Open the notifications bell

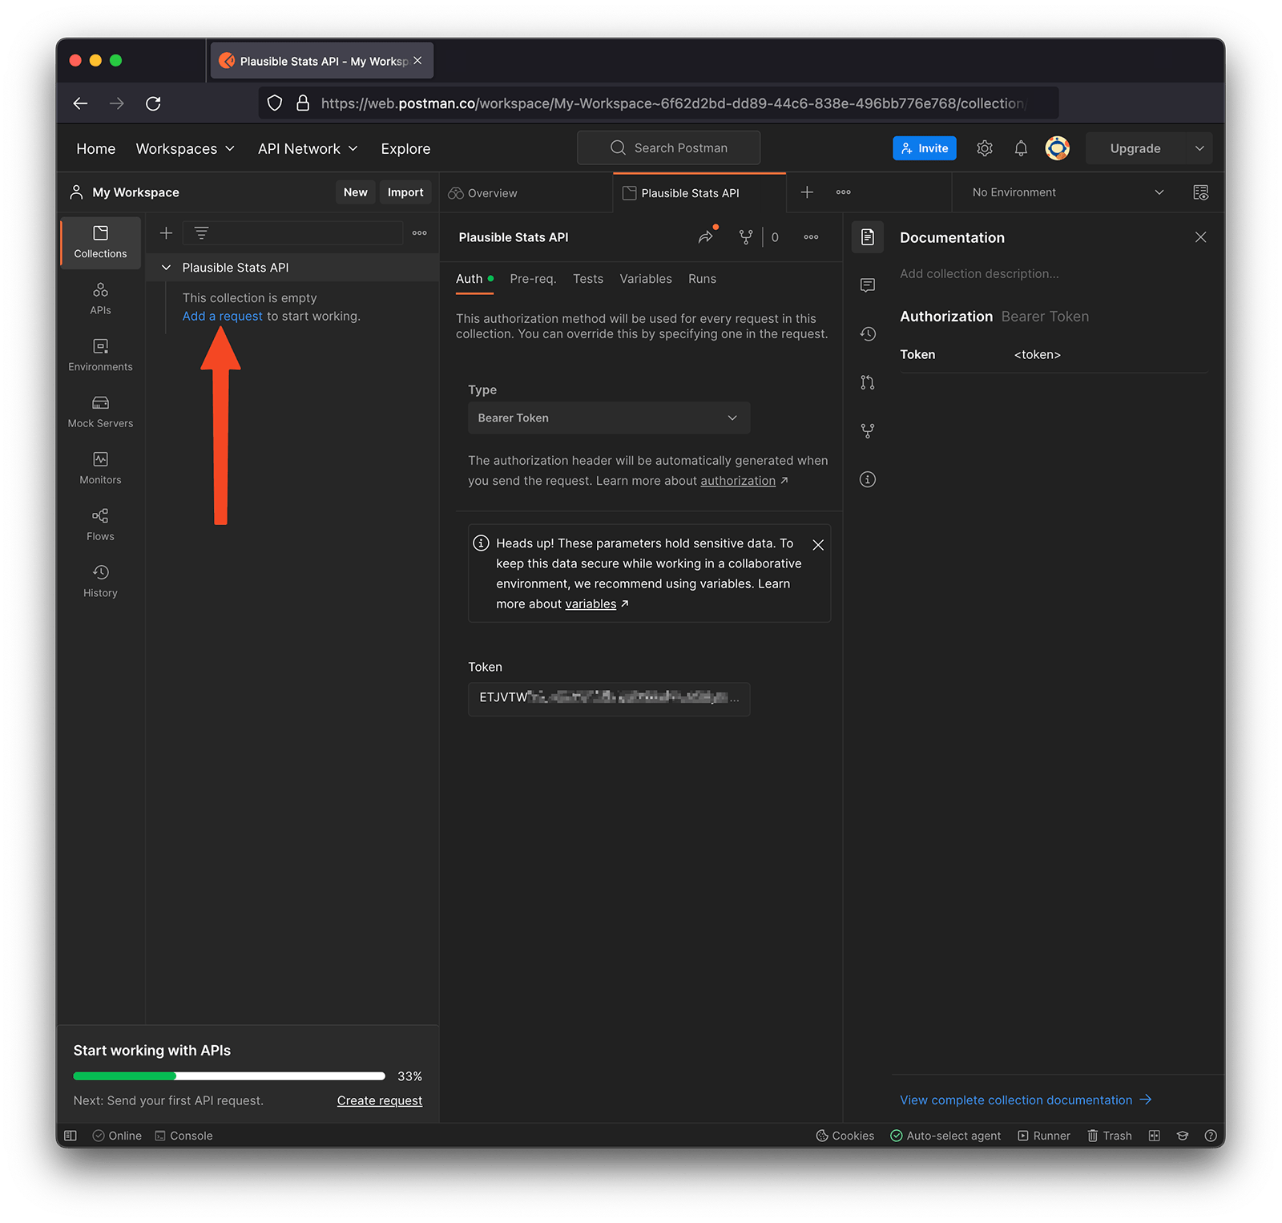pos(1021,148)
